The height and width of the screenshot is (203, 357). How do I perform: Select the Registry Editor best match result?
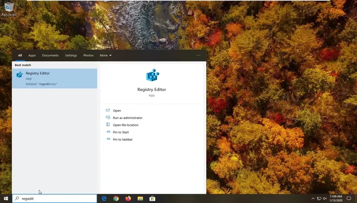click(55, 78)
